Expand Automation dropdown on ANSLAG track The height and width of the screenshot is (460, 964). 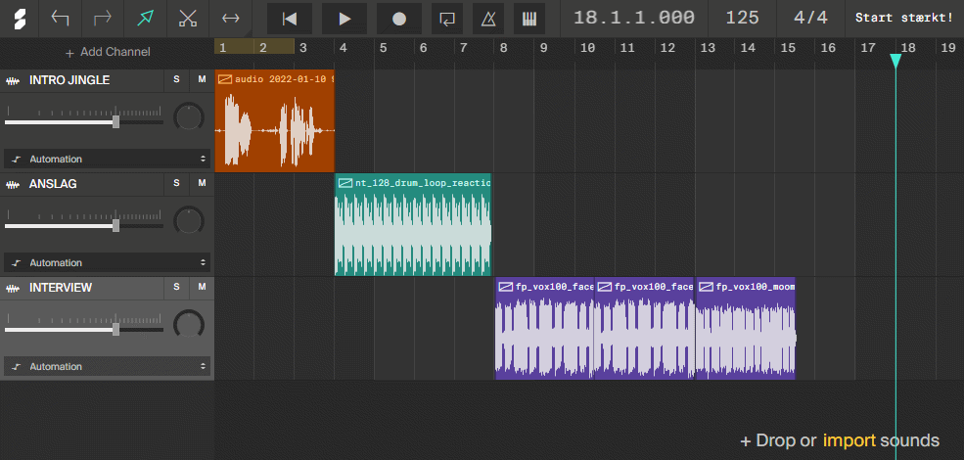click(107, 262)
